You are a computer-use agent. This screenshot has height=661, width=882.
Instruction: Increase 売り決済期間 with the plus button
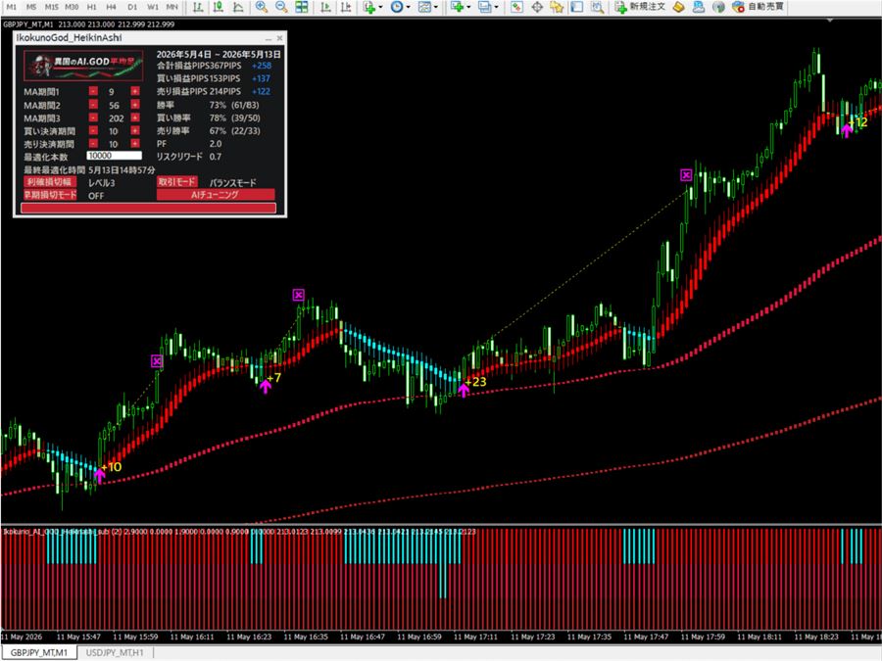(135, 144)
